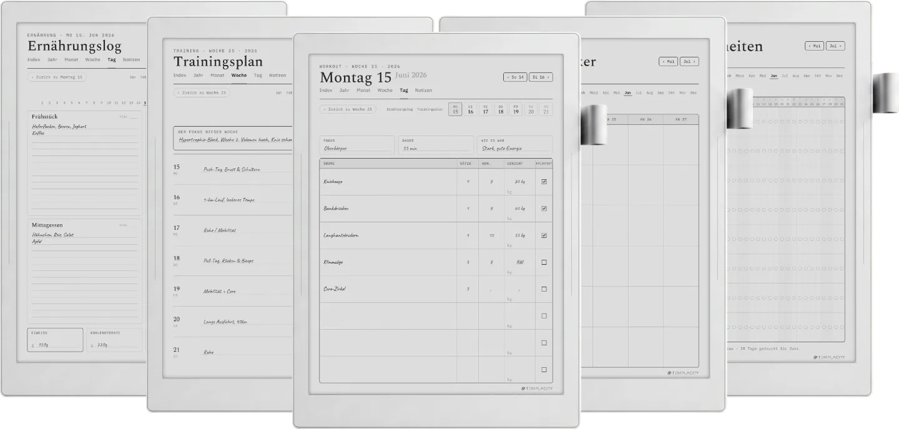Open the Trainingsplan link on Workout page
899x429 pixels.
click(x=430, y=109)
